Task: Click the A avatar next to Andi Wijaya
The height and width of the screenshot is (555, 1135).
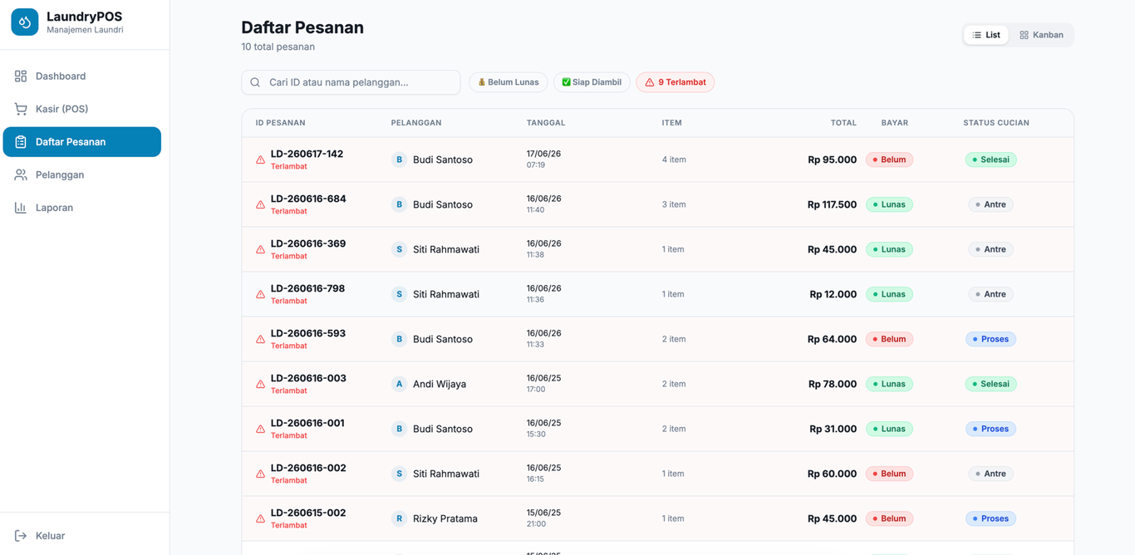Action: click(399, 384)
